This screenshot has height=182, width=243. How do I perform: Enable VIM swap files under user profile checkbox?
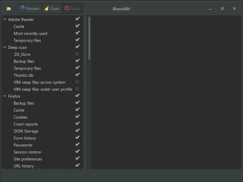click(77, 89)
